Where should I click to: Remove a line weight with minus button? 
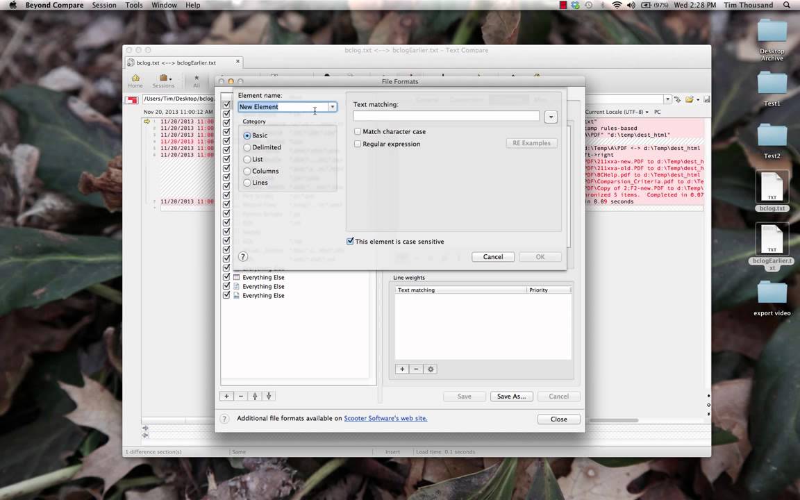[x=416, y=369]
